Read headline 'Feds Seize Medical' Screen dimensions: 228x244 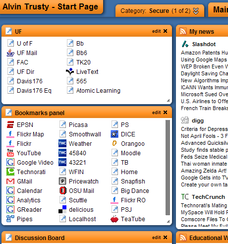204,157
